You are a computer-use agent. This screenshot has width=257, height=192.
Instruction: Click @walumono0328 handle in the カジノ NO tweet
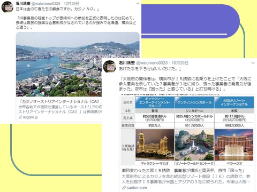point(46,3)
